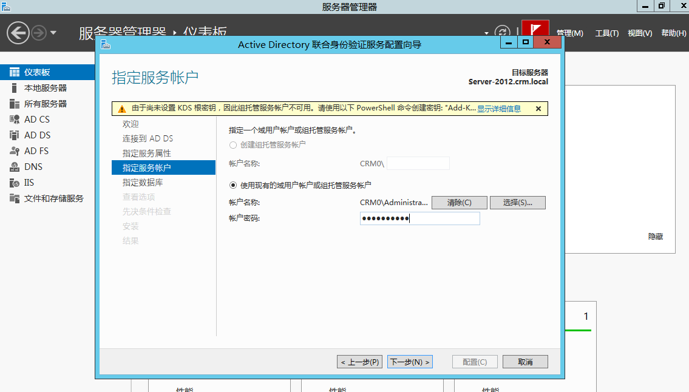Close the AD FS configuration wizard
689x392 pixels.
coord(547,42)
